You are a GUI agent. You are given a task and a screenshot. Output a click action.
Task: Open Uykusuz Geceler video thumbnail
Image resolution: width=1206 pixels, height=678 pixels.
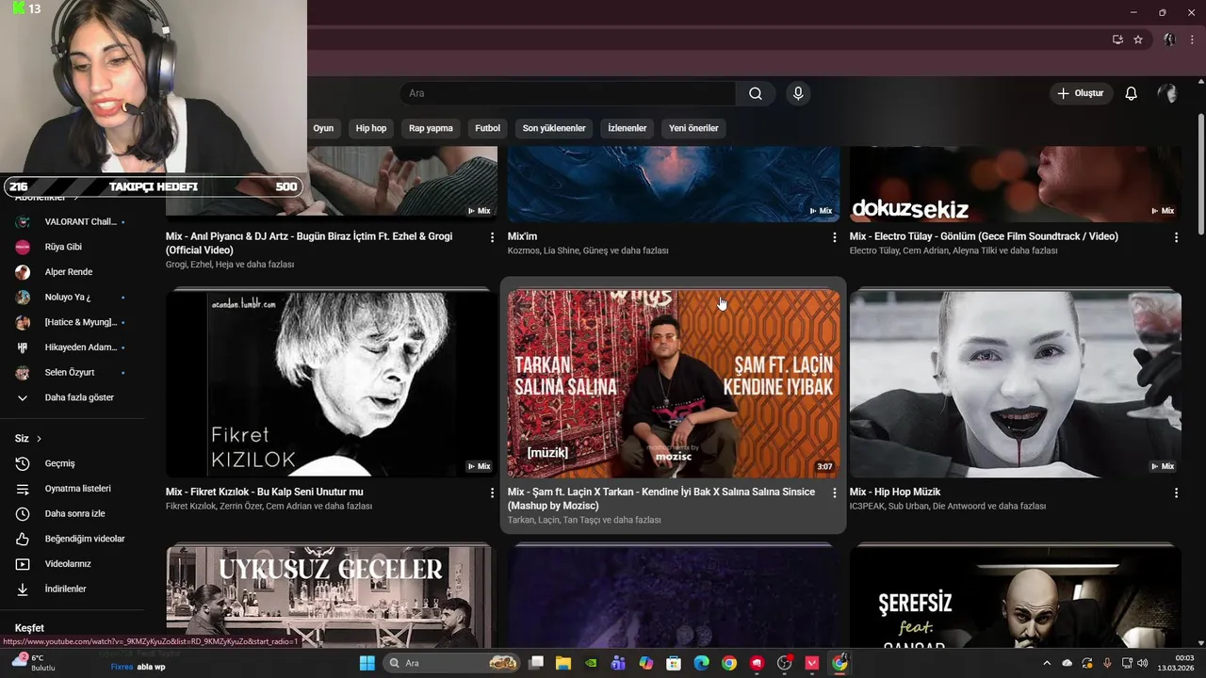click(332, 596)
